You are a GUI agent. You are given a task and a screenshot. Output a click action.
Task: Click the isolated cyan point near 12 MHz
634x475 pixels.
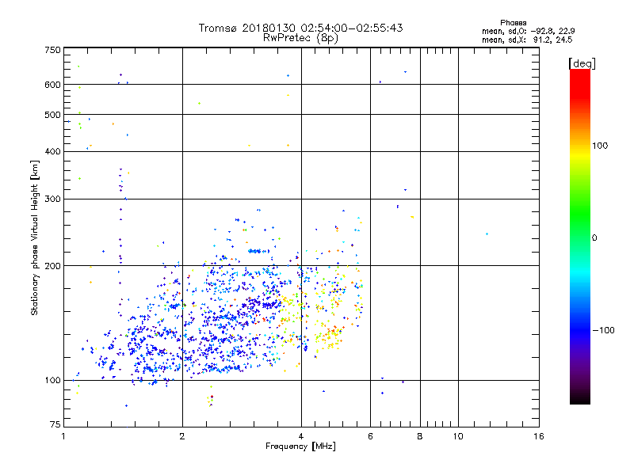[487, 234]
